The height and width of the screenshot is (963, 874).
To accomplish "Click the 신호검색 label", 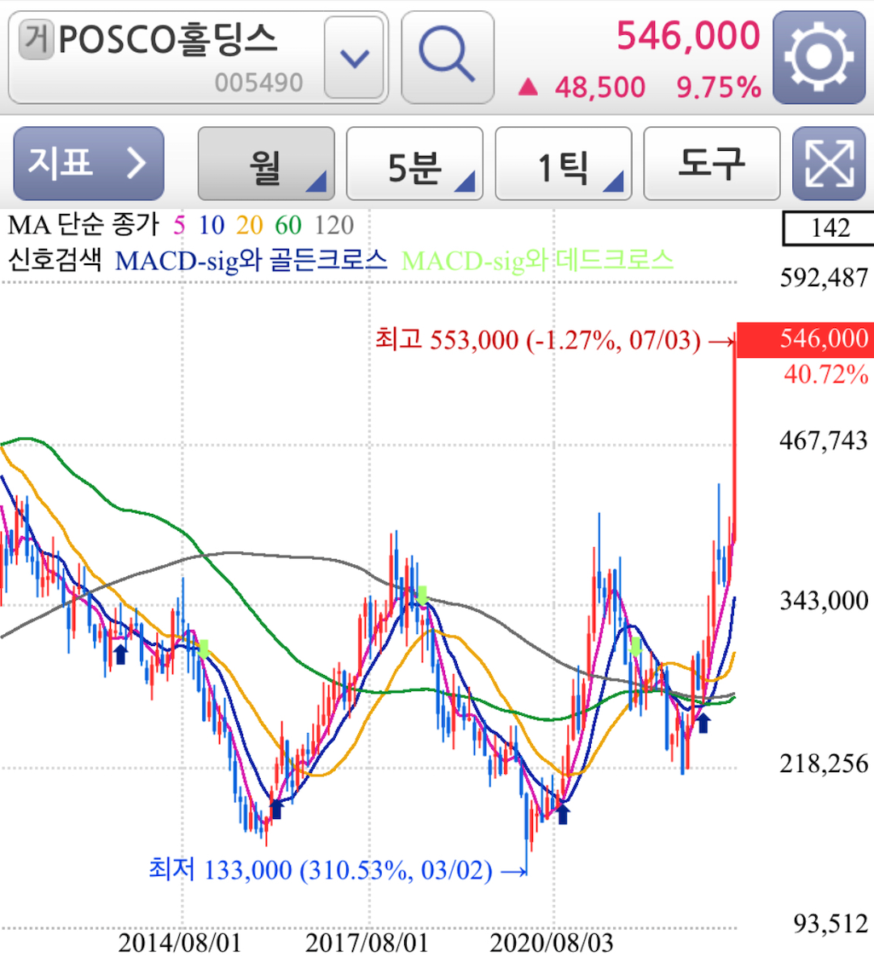I will tap(55, 261).
